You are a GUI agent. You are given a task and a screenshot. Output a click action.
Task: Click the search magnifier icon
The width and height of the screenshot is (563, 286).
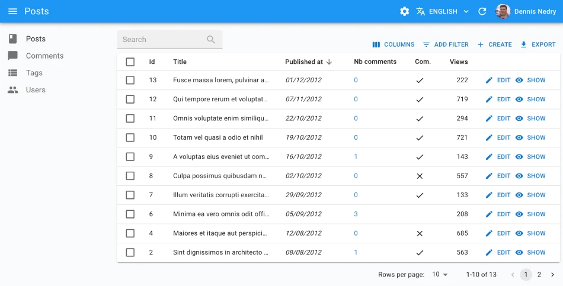pyautogui.click(x=211, y=40)
